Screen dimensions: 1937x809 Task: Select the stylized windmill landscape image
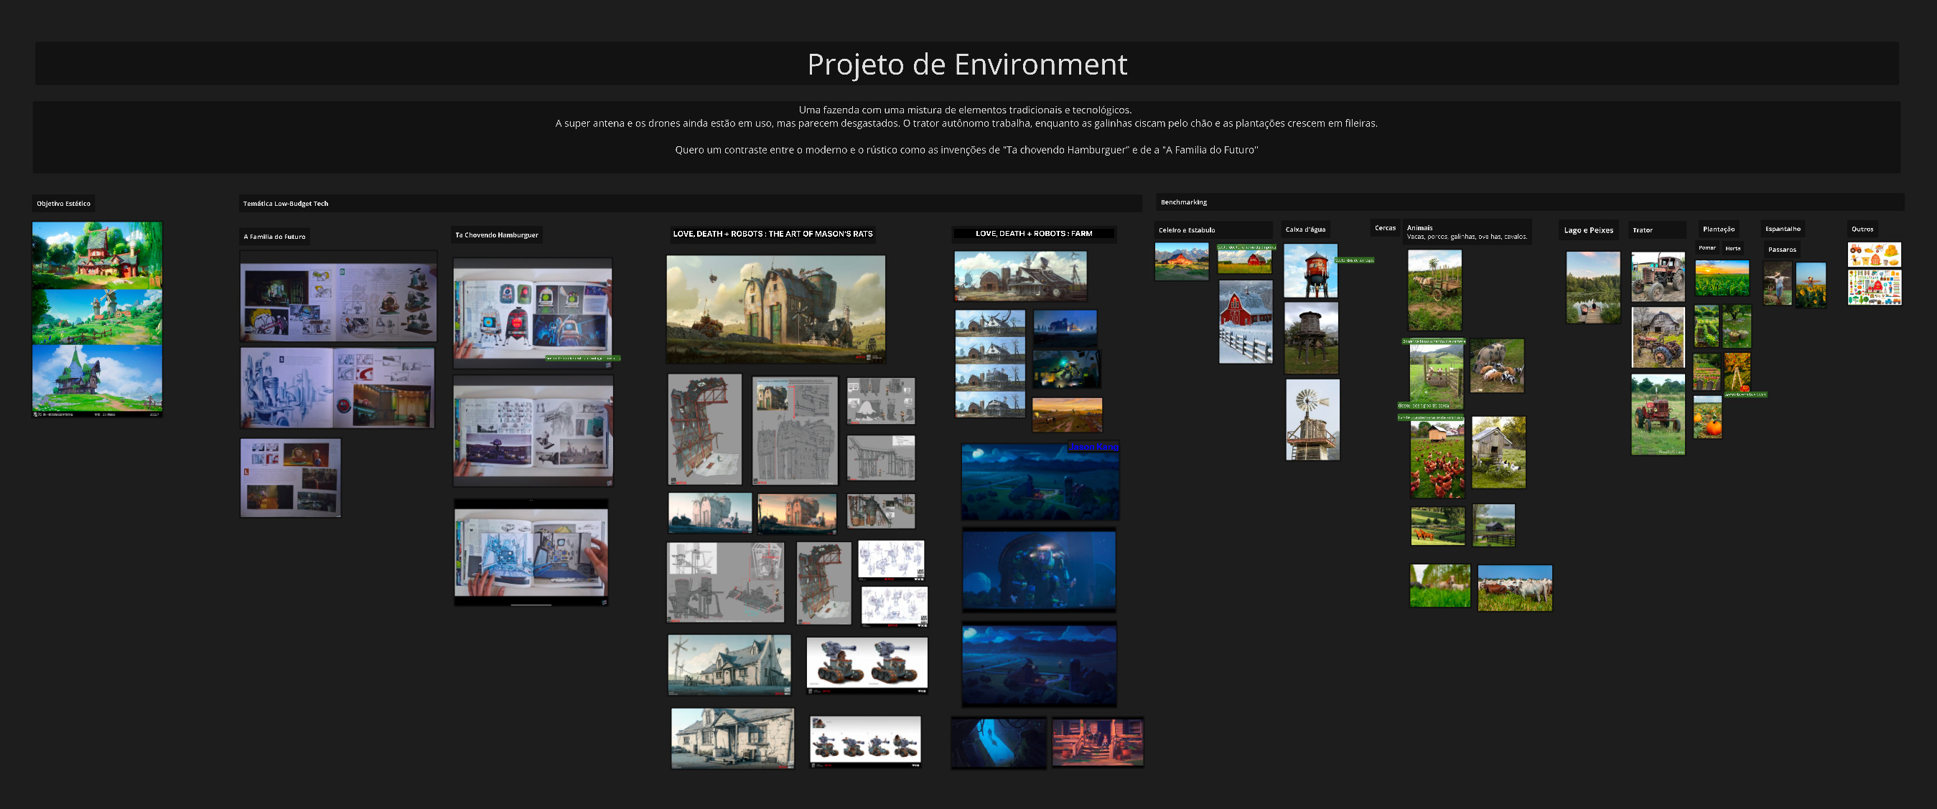click(x=97, y=317)
